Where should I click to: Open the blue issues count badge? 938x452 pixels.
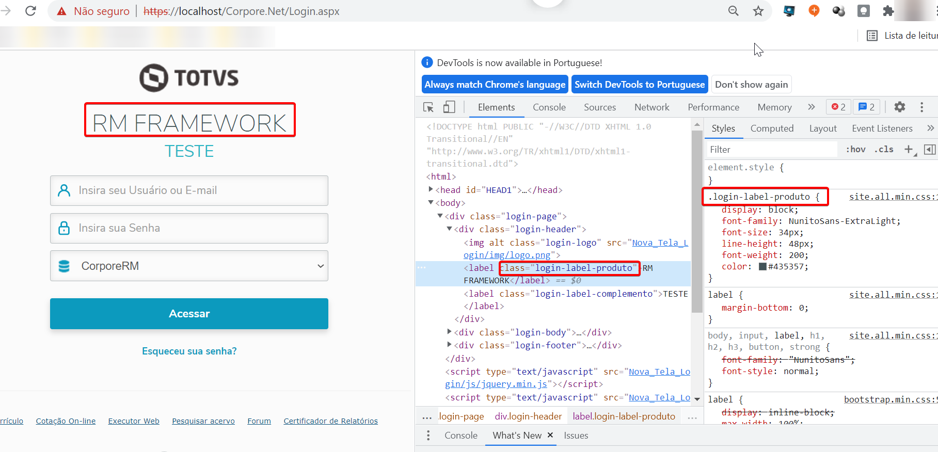(867, 107)
